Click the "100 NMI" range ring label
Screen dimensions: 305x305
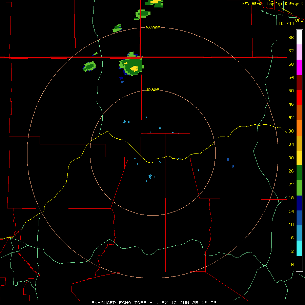[x=152, y=27]
